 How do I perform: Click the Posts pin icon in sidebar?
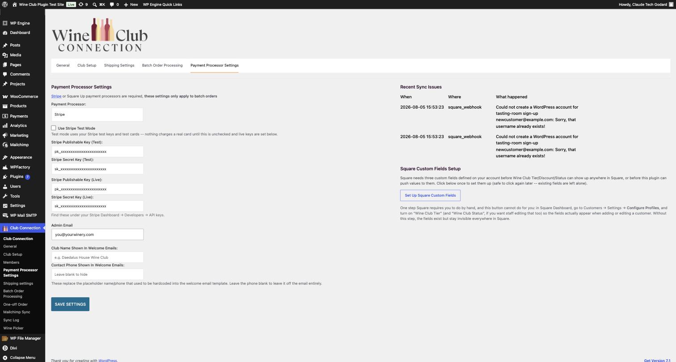click(x=5, y=45)
